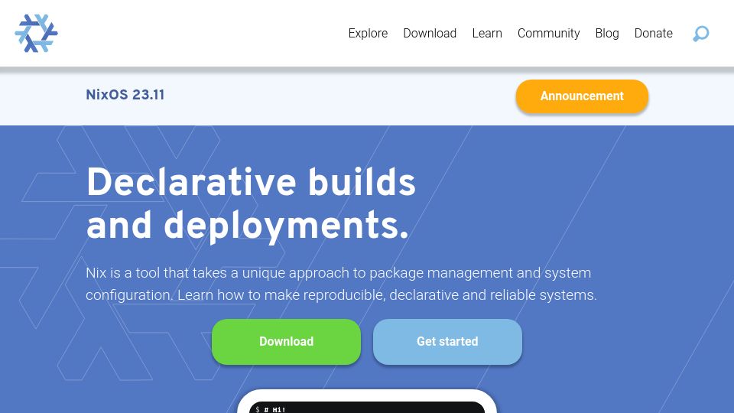Image resolution: width=734 pixels, height=413 pixels.
Task: Open the Explore menu item
Action: [368, 33]
